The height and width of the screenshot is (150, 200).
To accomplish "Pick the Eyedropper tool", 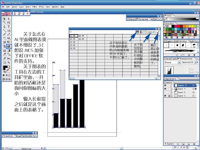I will [x=4, y=54].
